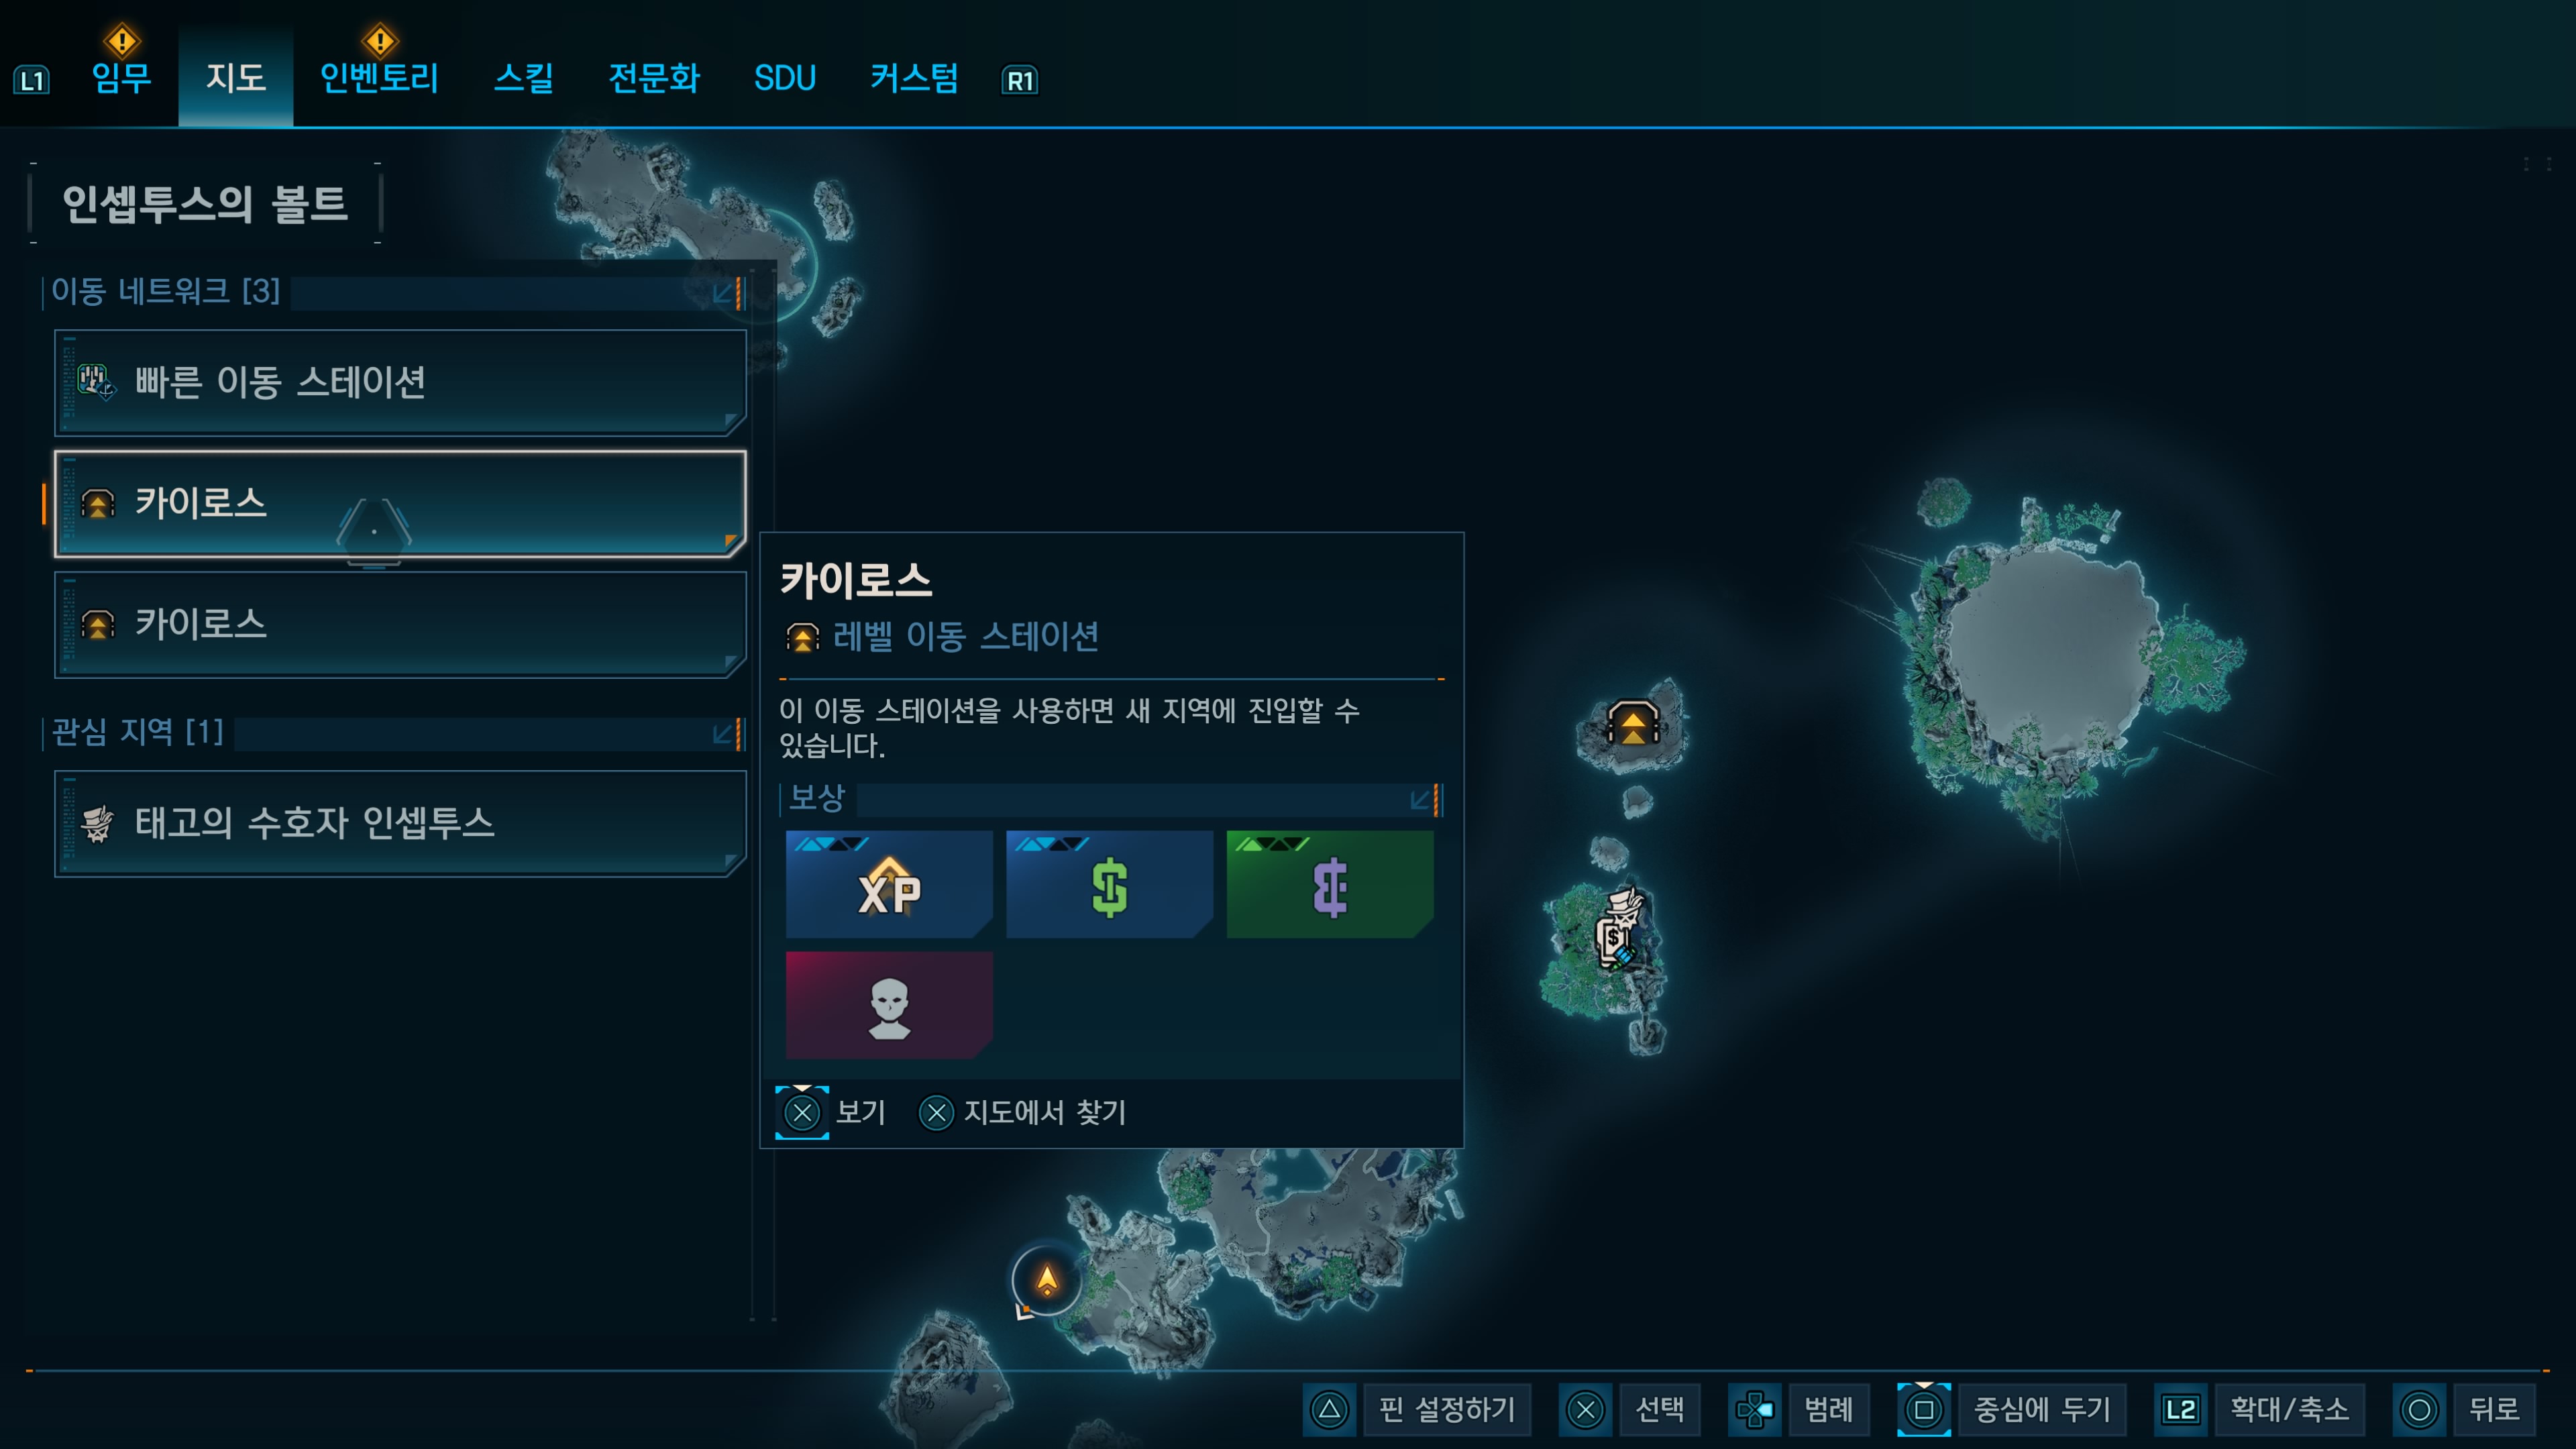Click the d-pad 범례 legend icon
The height and width of the screenshot is (1449, 2576).
(x=1755, y=1410)
